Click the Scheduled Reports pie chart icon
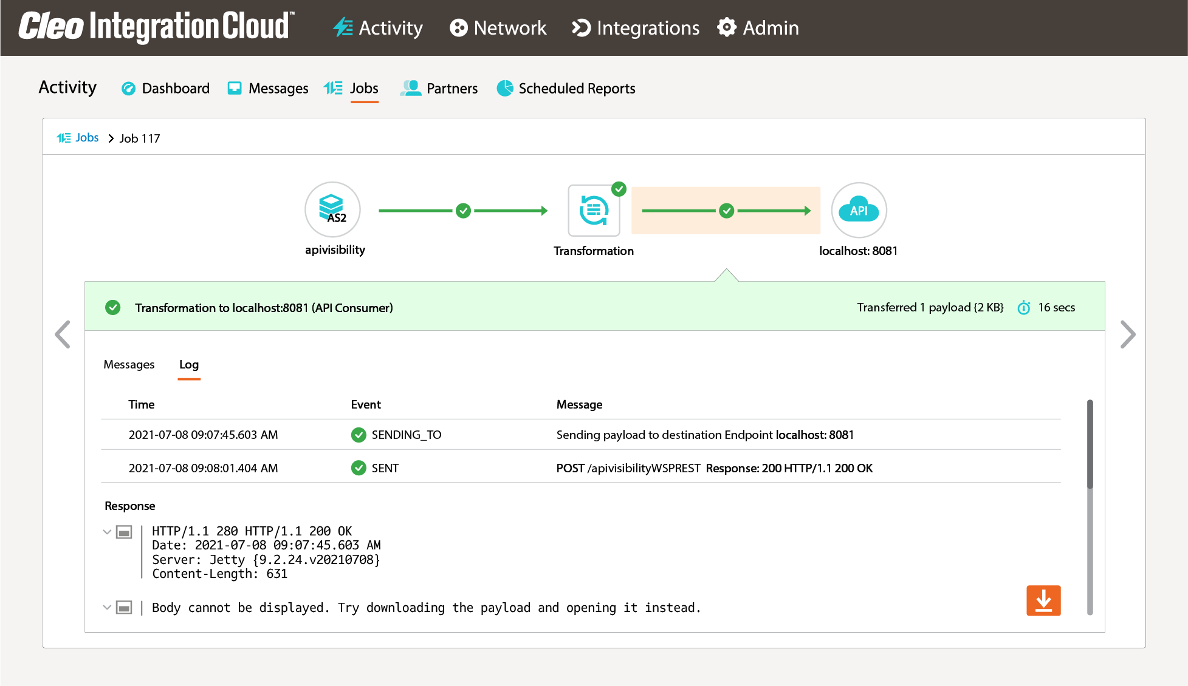 pyautogui.click(x=504, y=88)
